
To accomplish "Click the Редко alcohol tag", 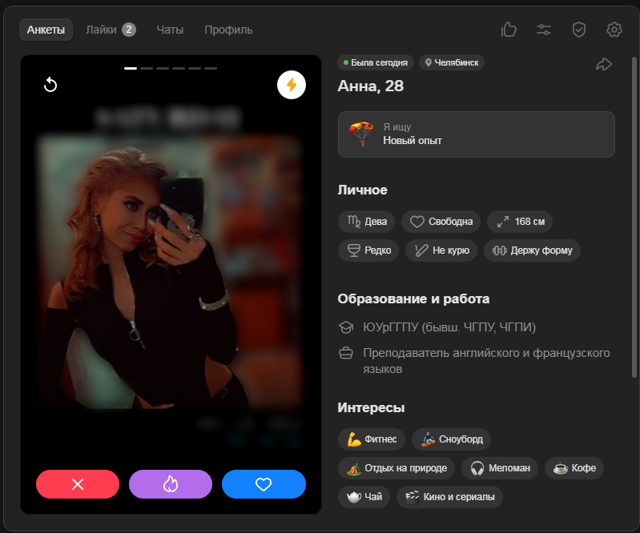I will click(x=368, y=250).
